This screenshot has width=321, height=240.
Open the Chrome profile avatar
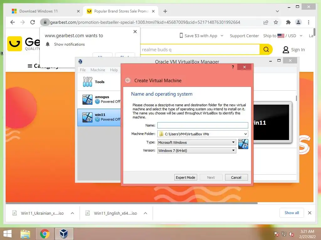[x=298, y=22]
